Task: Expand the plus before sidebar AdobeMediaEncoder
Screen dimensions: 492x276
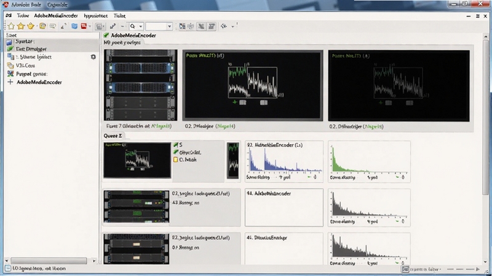Action: [x=10, y=82]
